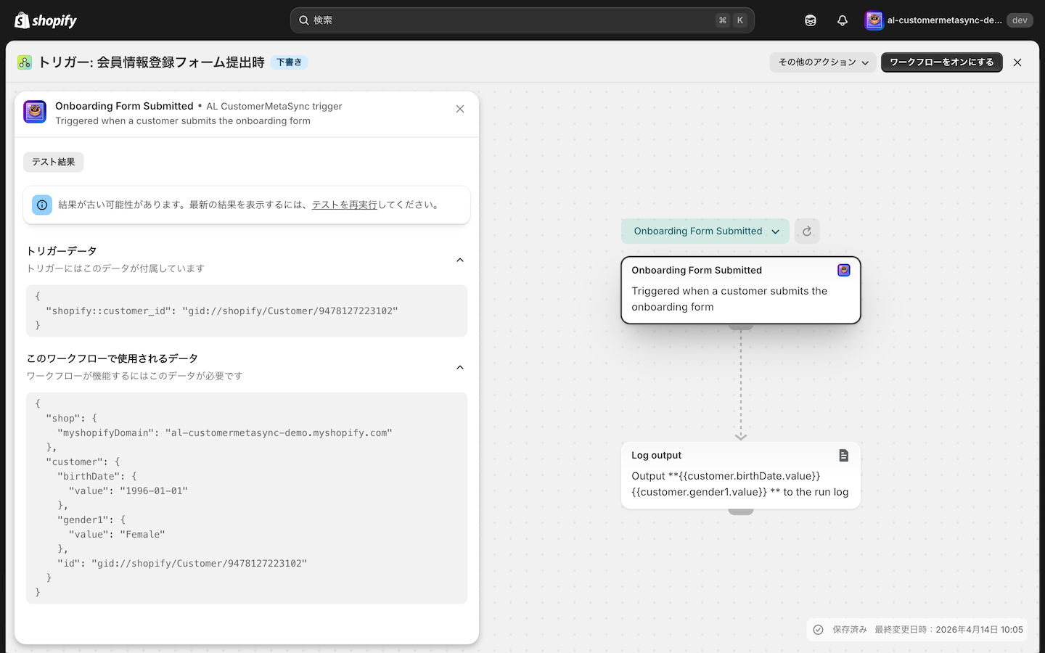The width and height of the screenshot is (1045, 653).
Task: Open the Onboarding Form Submitted run dropdown
Action: [705, 231]
